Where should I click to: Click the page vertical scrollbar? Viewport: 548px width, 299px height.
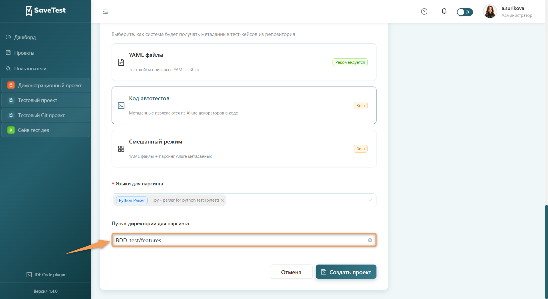(546, 252)
